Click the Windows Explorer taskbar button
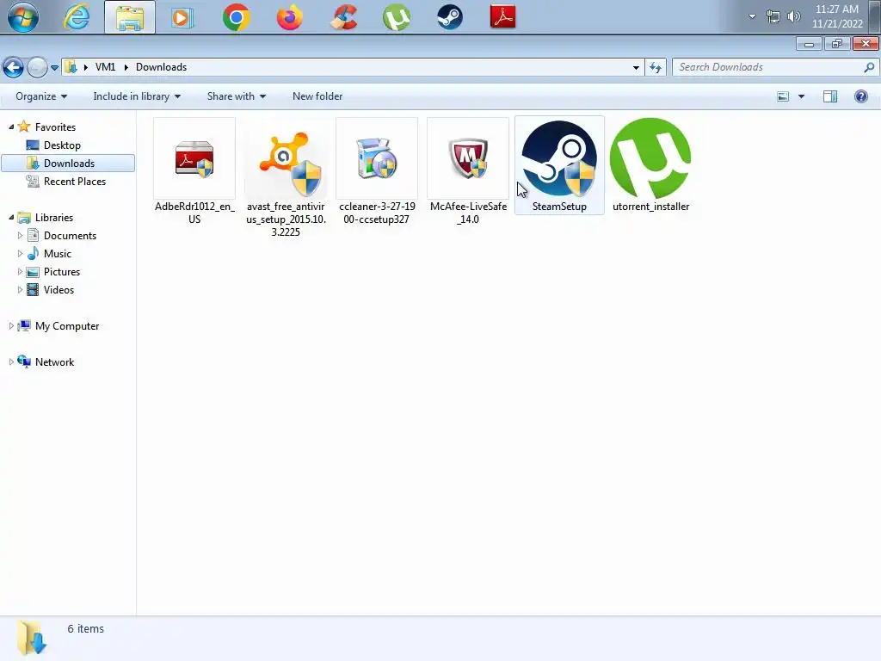Viewport: 881px width, 661px height. tap(130, 17)
